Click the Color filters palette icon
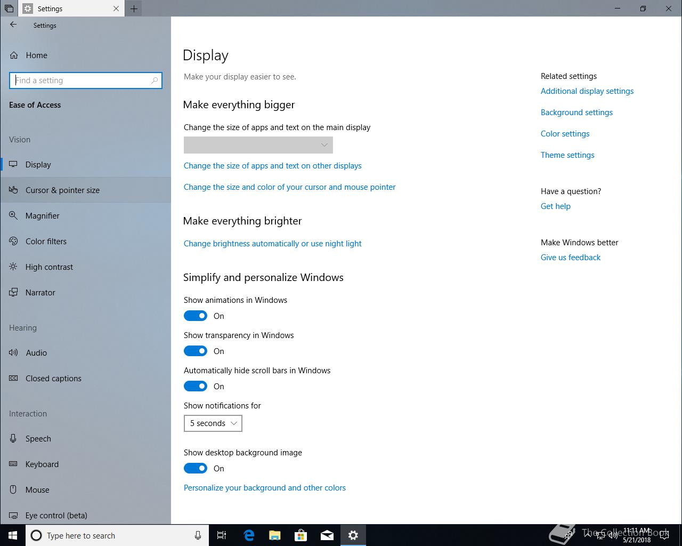Viewport: 682px width, 546px height. 13,241
